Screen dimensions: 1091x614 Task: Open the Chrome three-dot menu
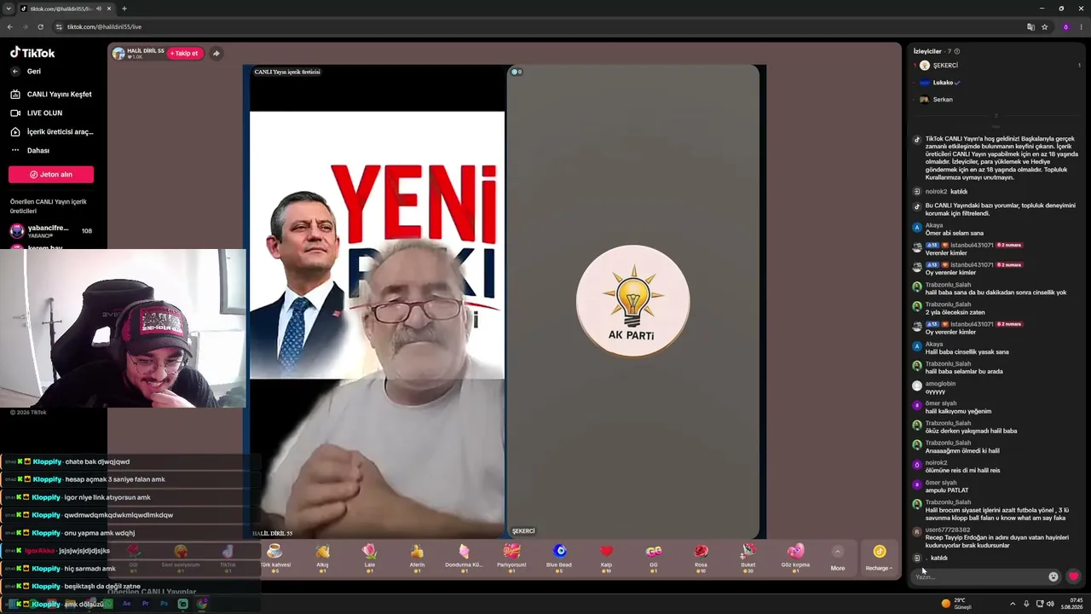1081,27
